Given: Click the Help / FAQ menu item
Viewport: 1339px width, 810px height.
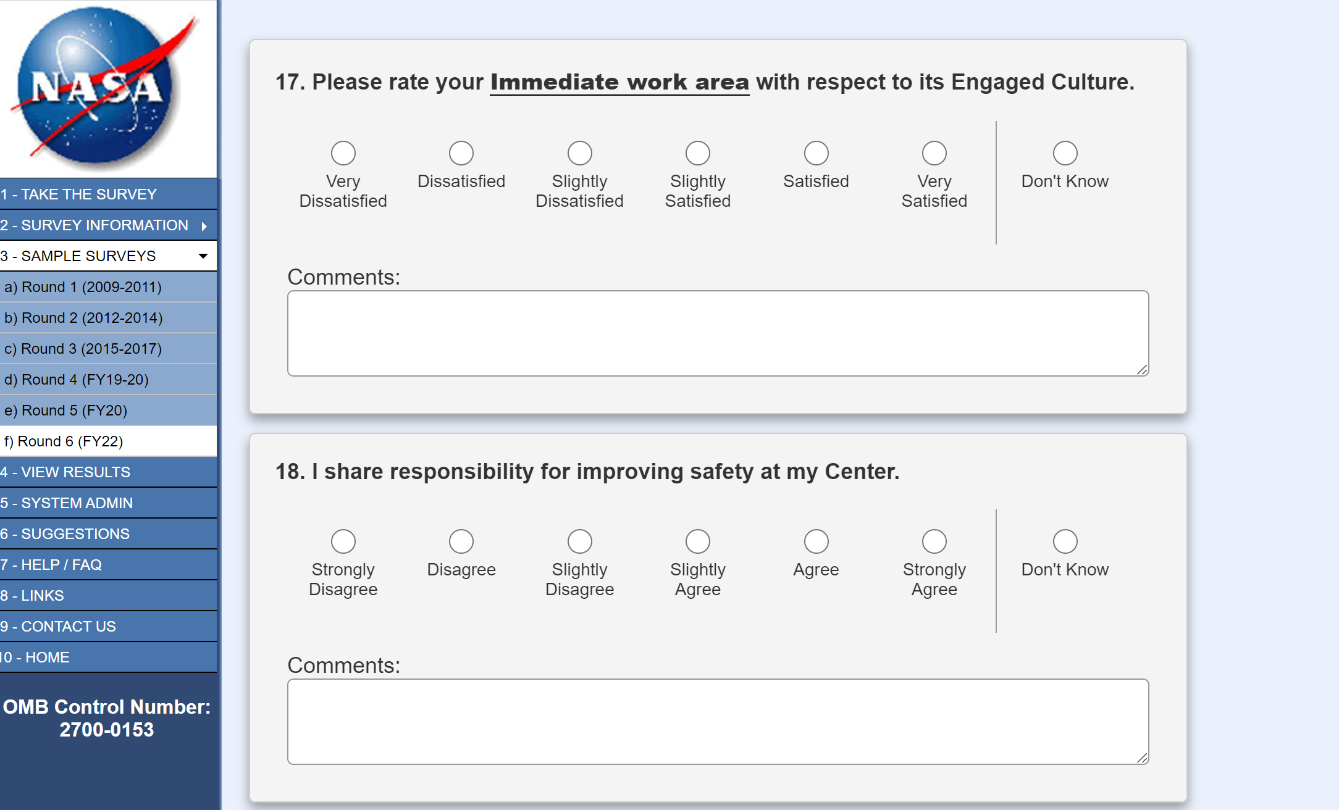Looking at the screenshot, I should [51, 565].
